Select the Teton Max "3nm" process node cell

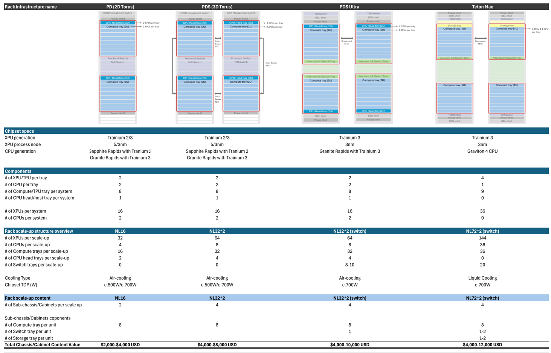(x=482, y=144)
